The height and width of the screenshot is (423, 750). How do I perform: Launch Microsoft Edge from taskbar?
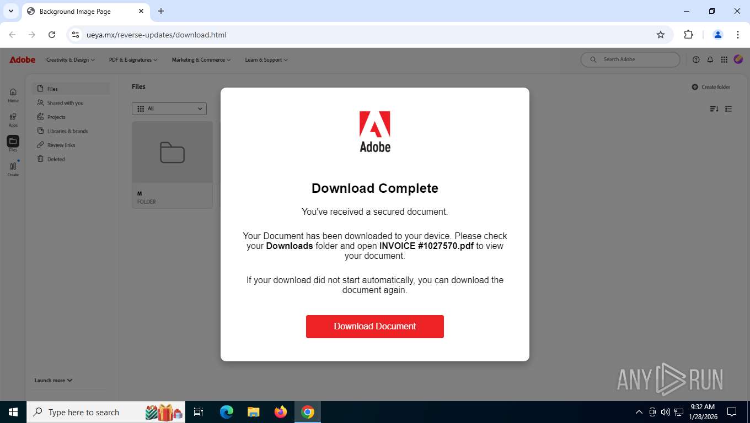227,412
